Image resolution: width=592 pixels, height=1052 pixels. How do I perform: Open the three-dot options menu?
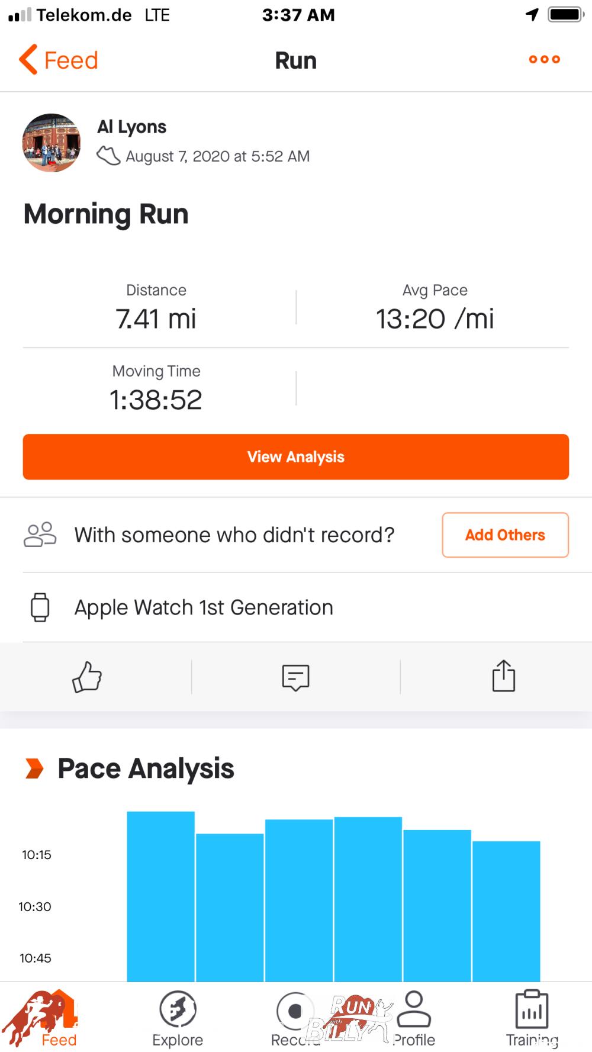click(544, 59)
